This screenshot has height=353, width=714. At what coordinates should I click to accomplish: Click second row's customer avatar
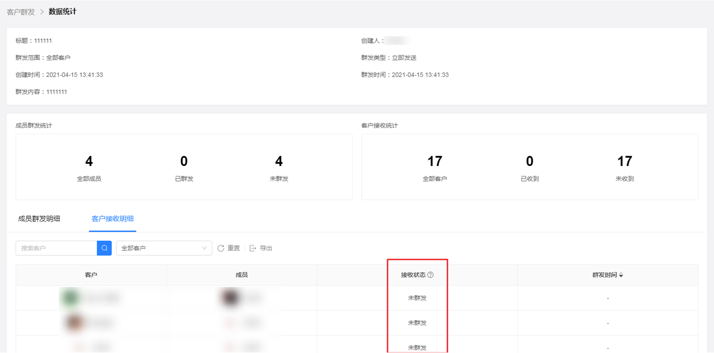point(74,323)
